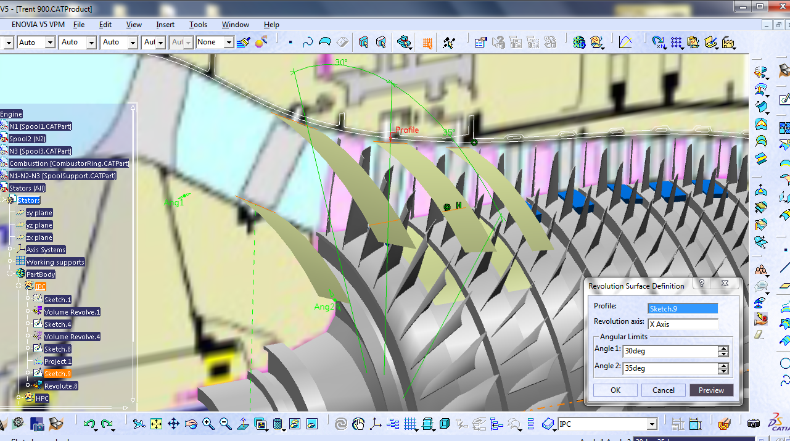Image resolution: width=790 pixels, height=441 pixels.
Task: Click the Painter (format brush) icon
Action: click(244, 42)
